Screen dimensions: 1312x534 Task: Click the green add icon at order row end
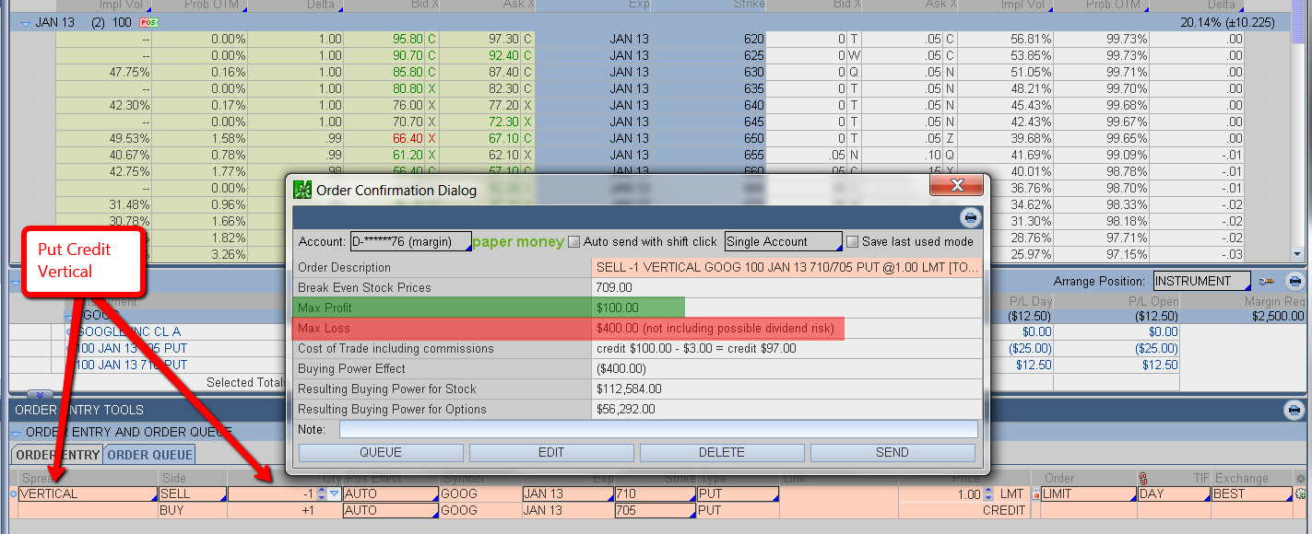click(1300, 494)
